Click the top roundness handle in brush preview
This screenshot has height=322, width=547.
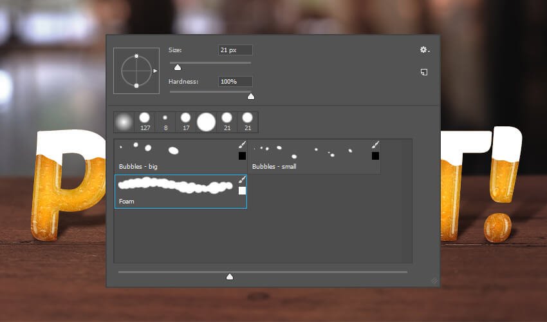(136, 56)
